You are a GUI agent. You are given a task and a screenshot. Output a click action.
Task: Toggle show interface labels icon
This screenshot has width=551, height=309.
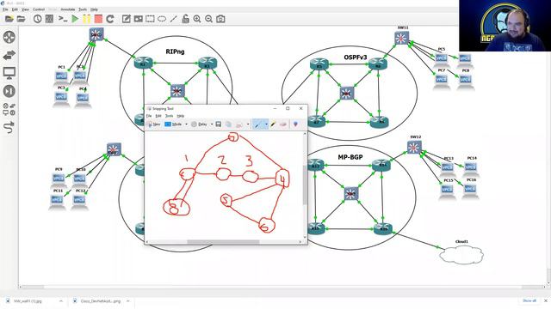(x=49, y=19)
